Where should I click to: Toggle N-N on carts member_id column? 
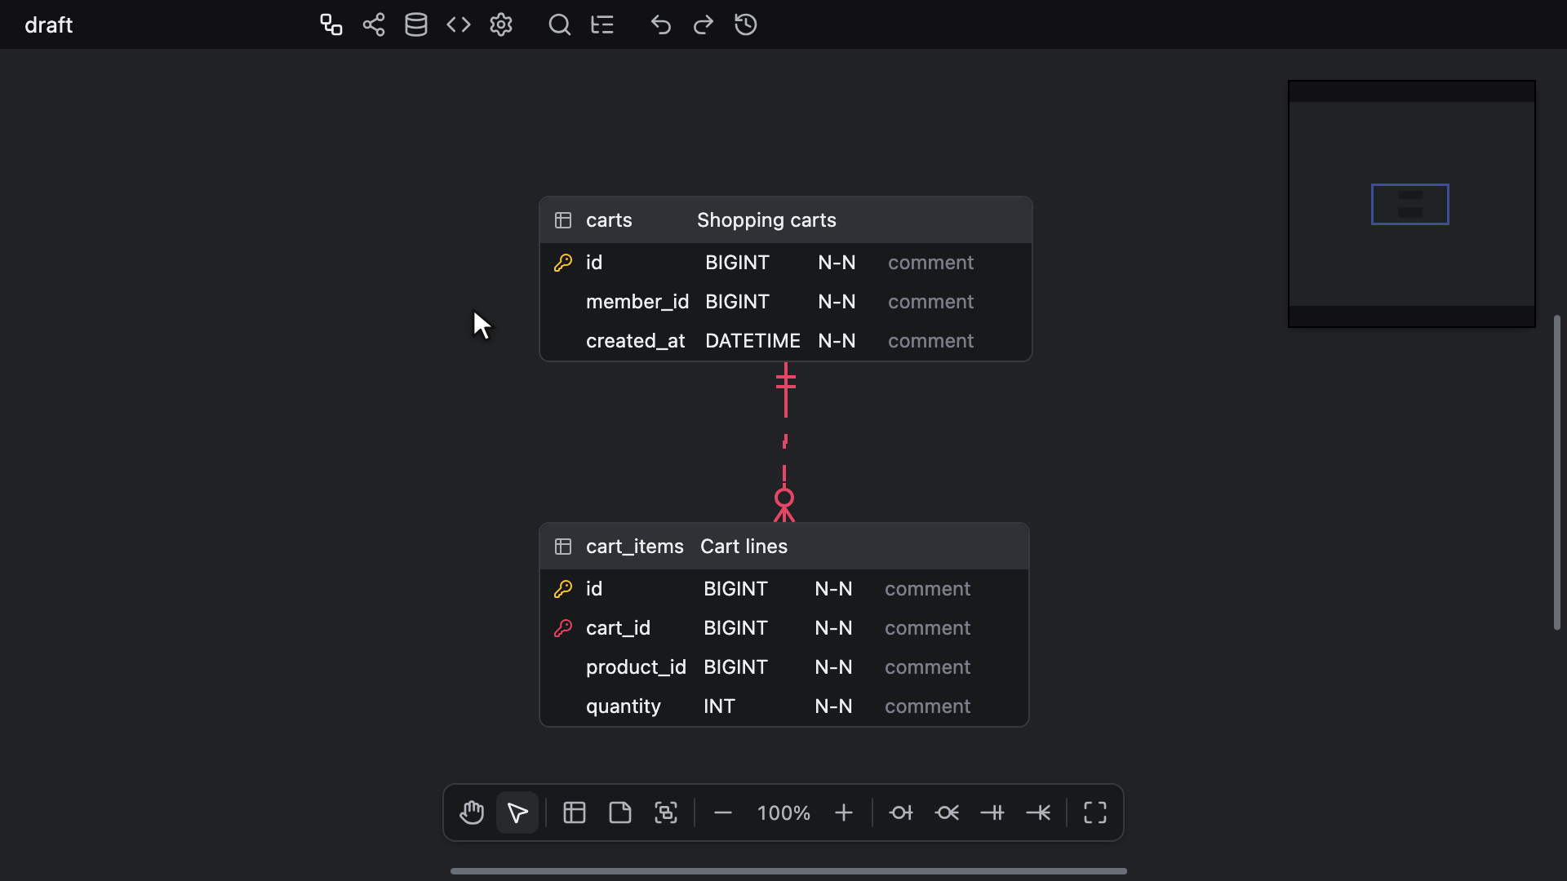coord(837,302)
